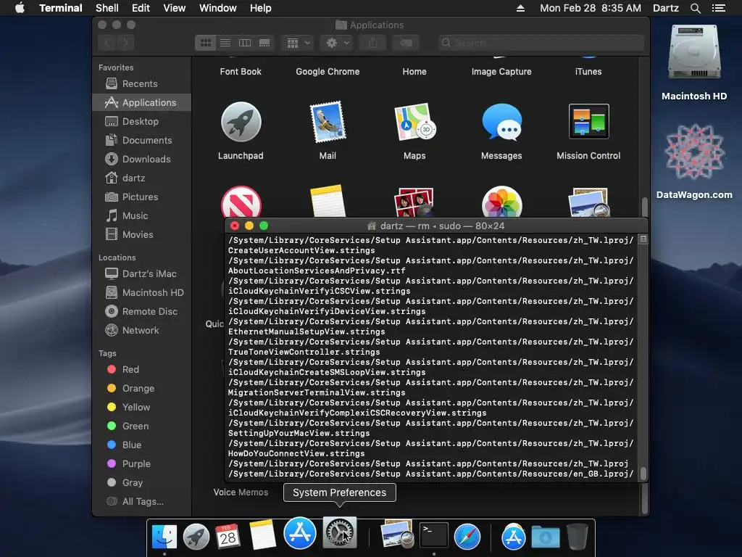The height and width of the screenshot is (557, 742).
Task: Click the Finder back arrow
Action: coord(107,43)
